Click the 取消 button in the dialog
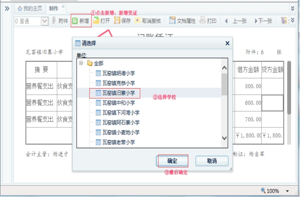Screen dimensions: 300x197 pos(212,161)
